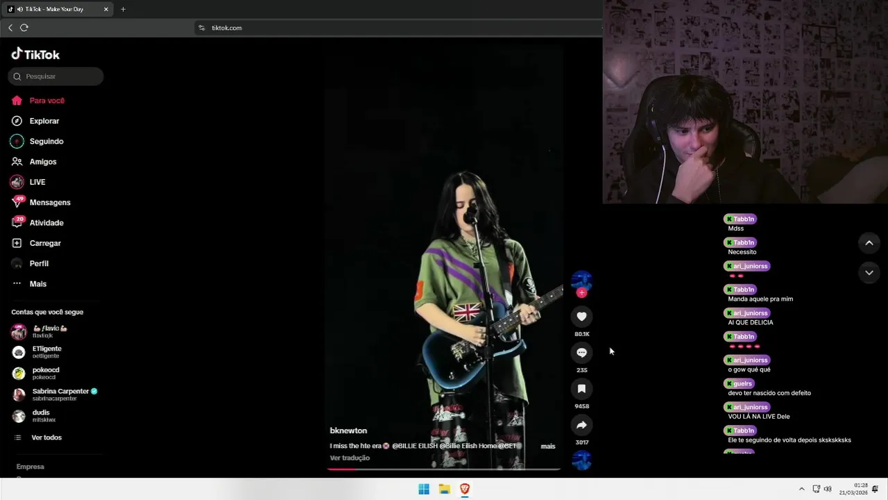The height and width of the screenshot is (500, 888).
Task: Share the video with arrow icon
Action: (581, 425)
